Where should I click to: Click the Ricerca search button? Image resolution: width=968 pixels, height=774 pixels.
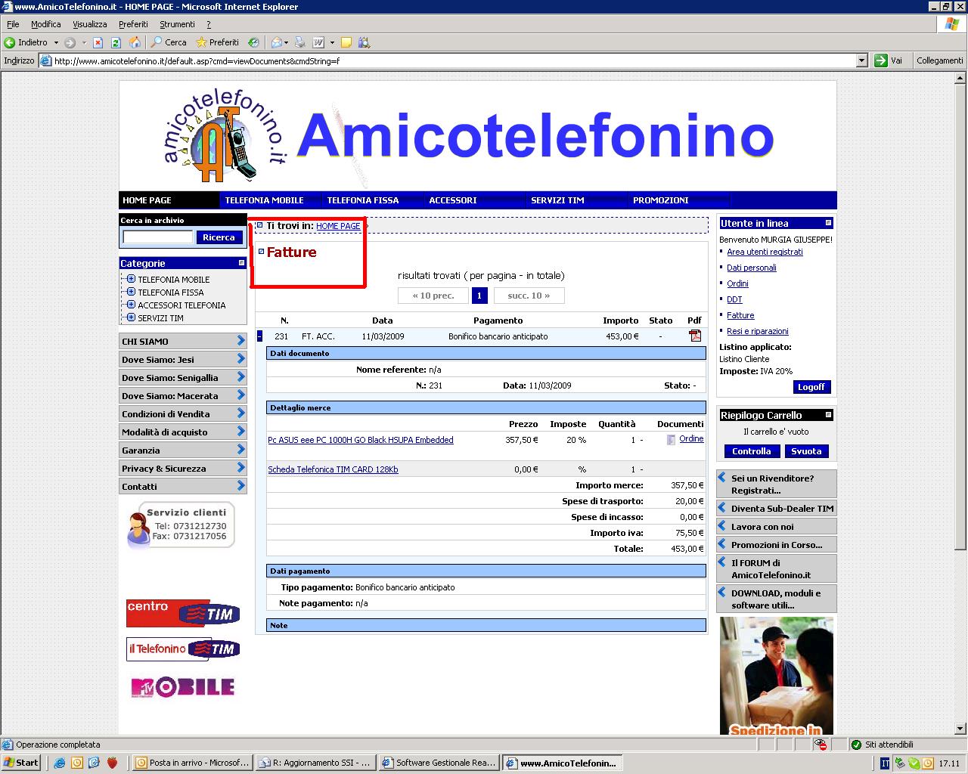pos(219,237)
